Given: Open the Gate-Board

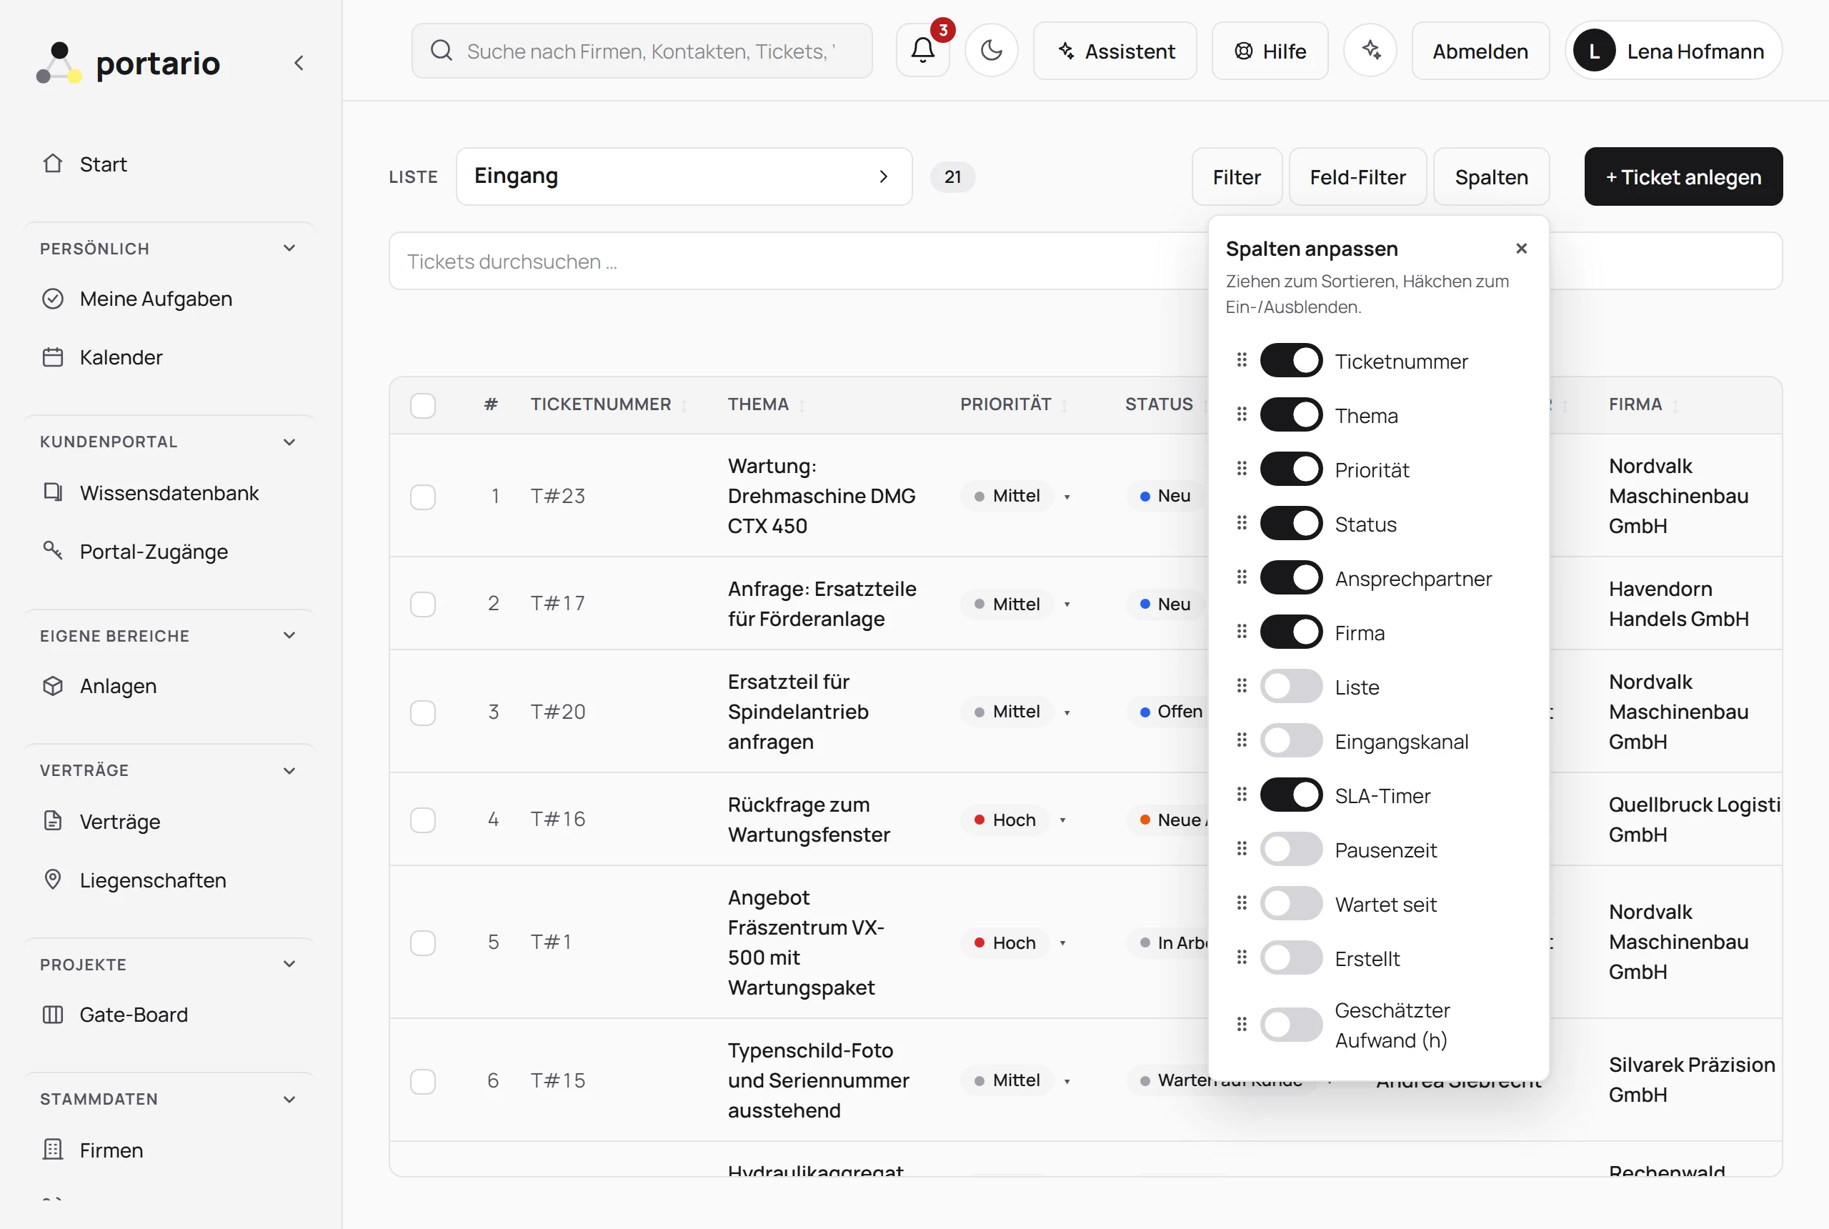Looking at the screenshot, I should tap(170, 1015).
